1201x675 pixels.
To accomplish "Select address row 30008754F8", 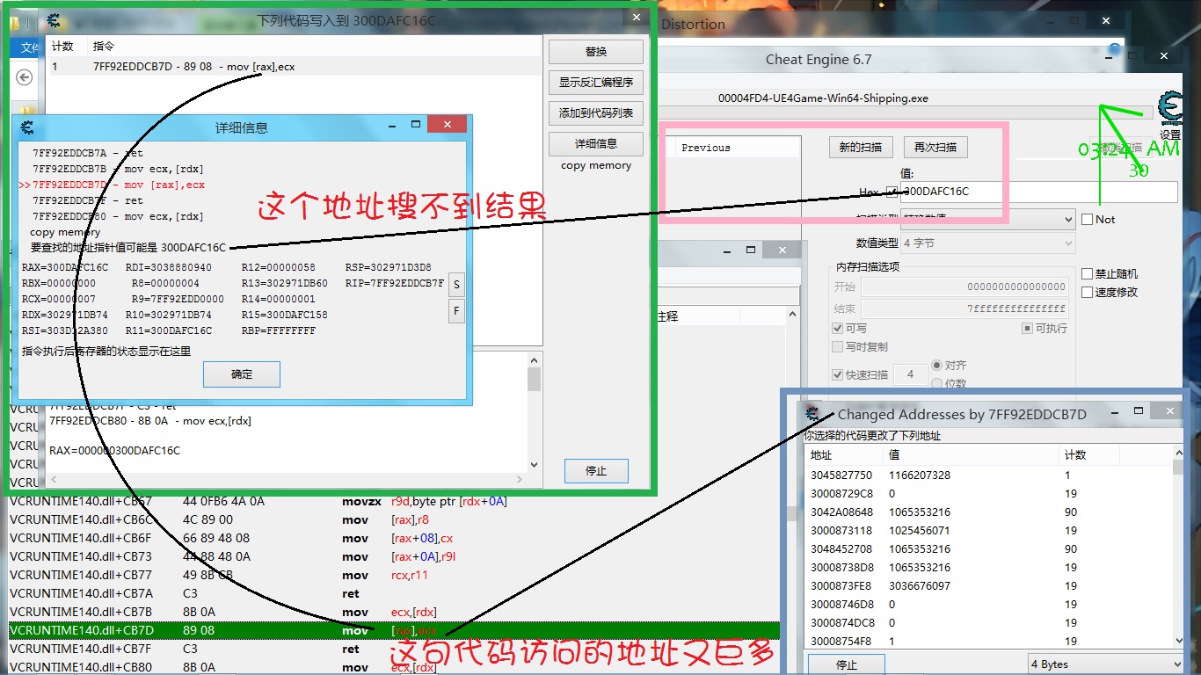I will click(x=988, y=641).
